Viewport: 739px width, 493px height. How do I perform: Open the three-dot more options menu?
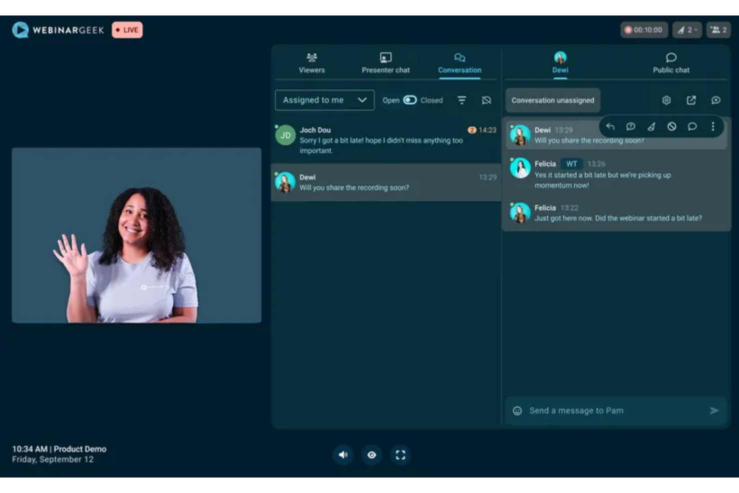click(x=713, y=126)
